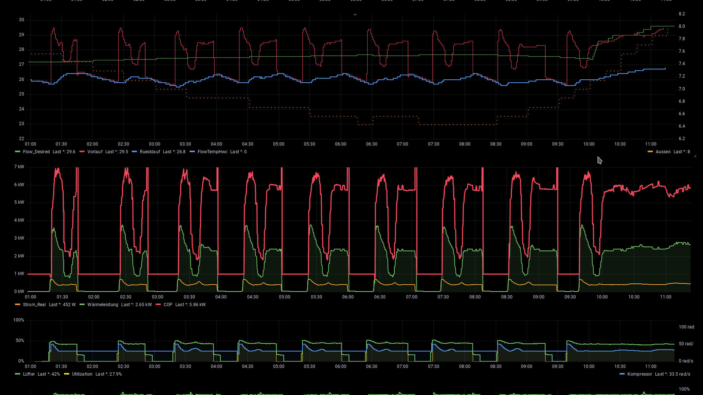
Task: Click the red Vorlauf color swatch
Action: 82,152
